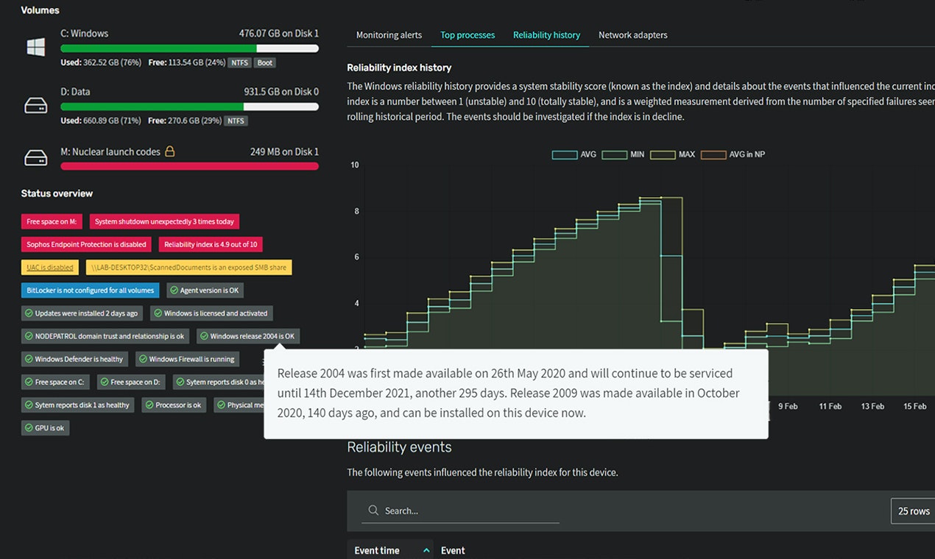The image size is (935, 559).
Task: Click the 'Volumes' heading
Action: click(x=40, y=10)
